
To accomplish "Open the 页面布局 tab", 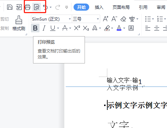I will point(121,7).
